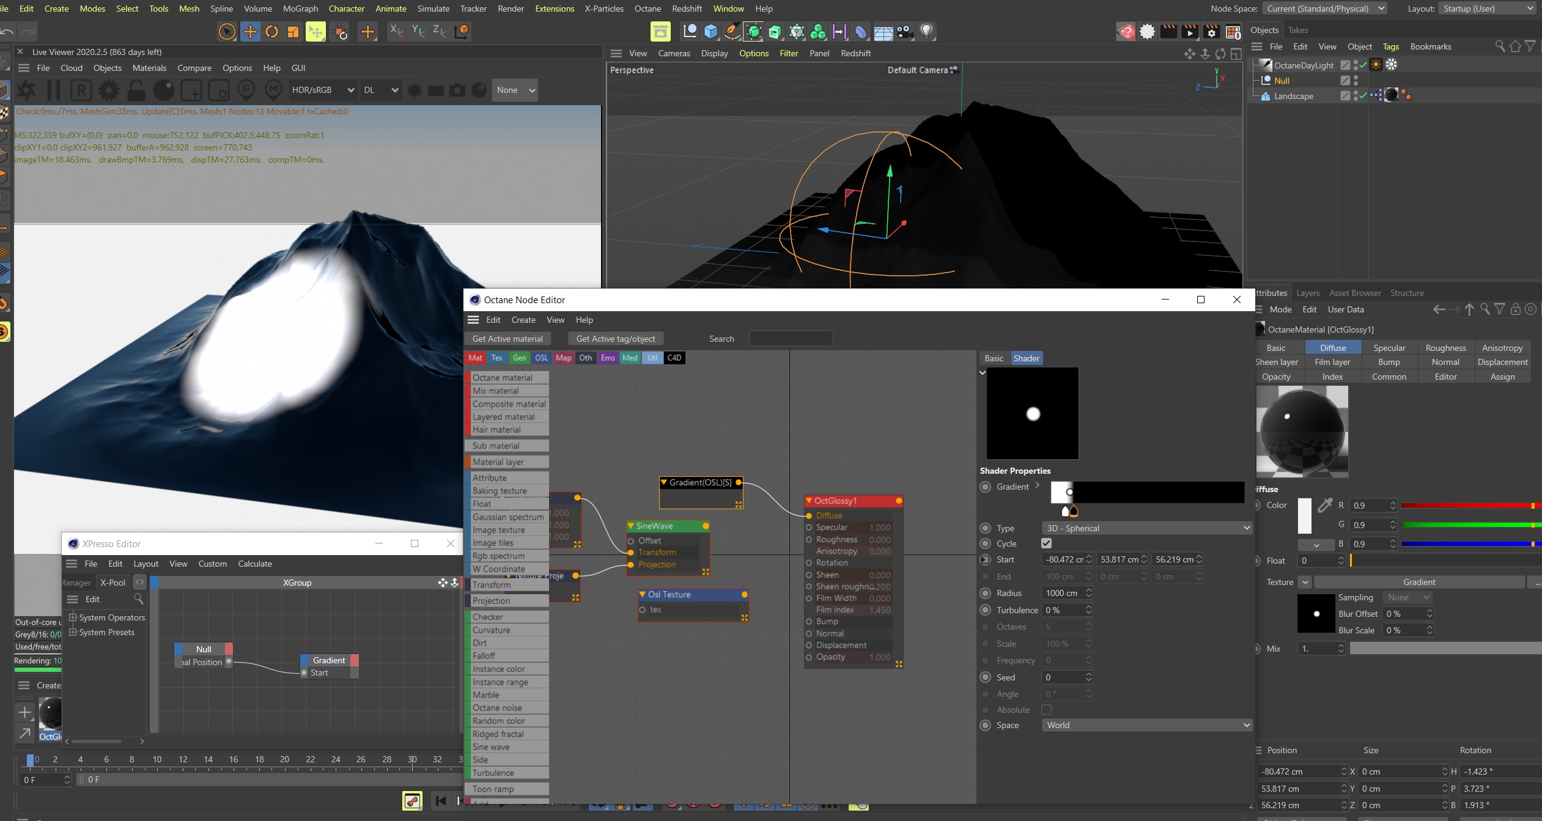This screenshot has width=1542, height=821.
Task: Click Get Active material button
Action: 507,339
